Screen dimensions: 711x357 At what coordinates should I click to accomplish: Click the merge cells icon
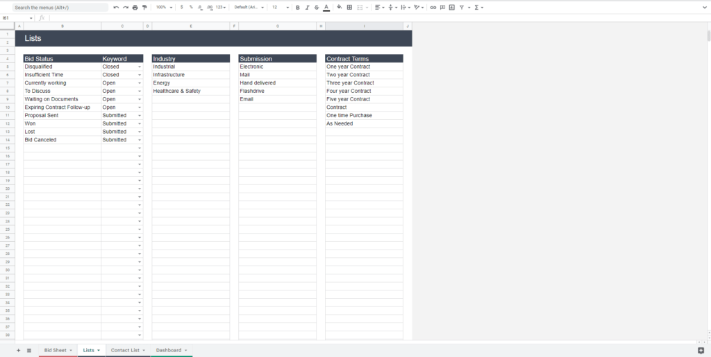click(x=360, y=8)
